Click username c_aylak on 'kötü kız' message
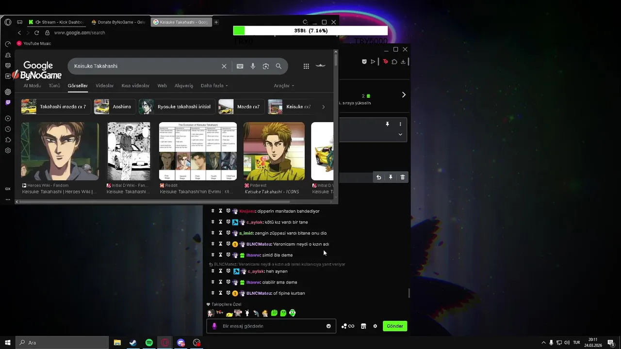The image size is (621, 349). click(x=254, y=222)
